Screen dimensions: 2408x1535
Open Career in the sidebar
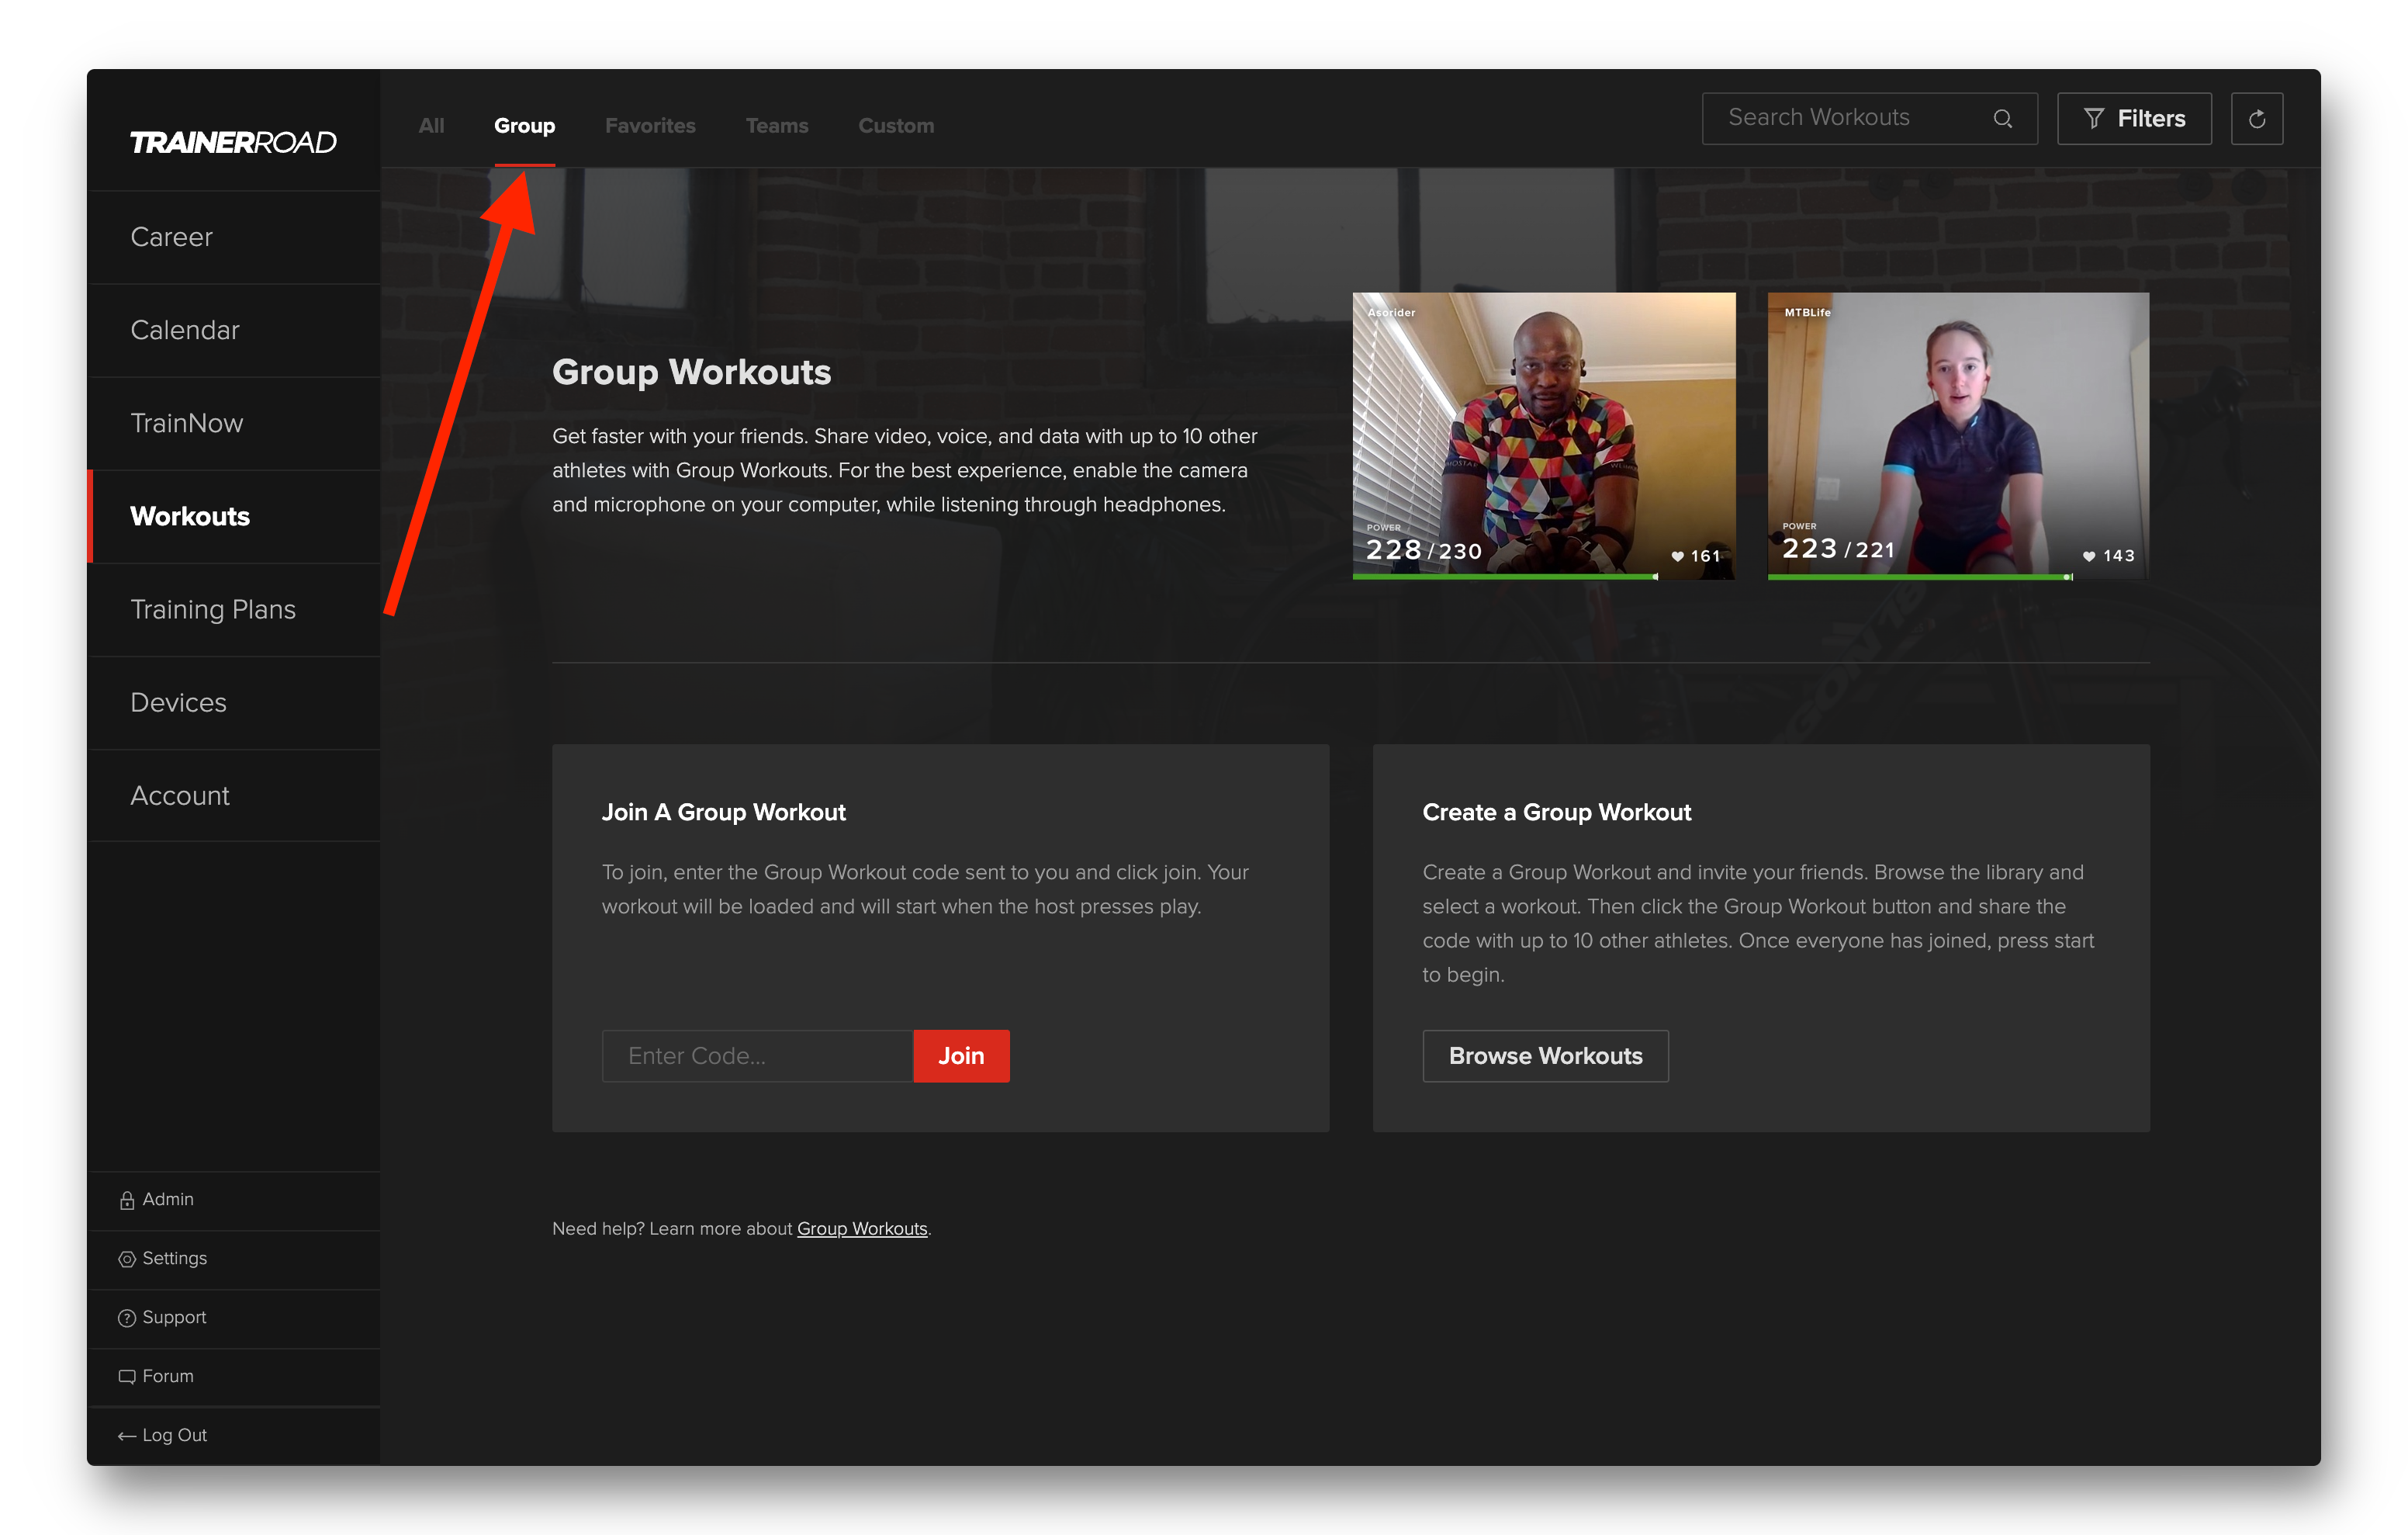(x=234, y=237)
